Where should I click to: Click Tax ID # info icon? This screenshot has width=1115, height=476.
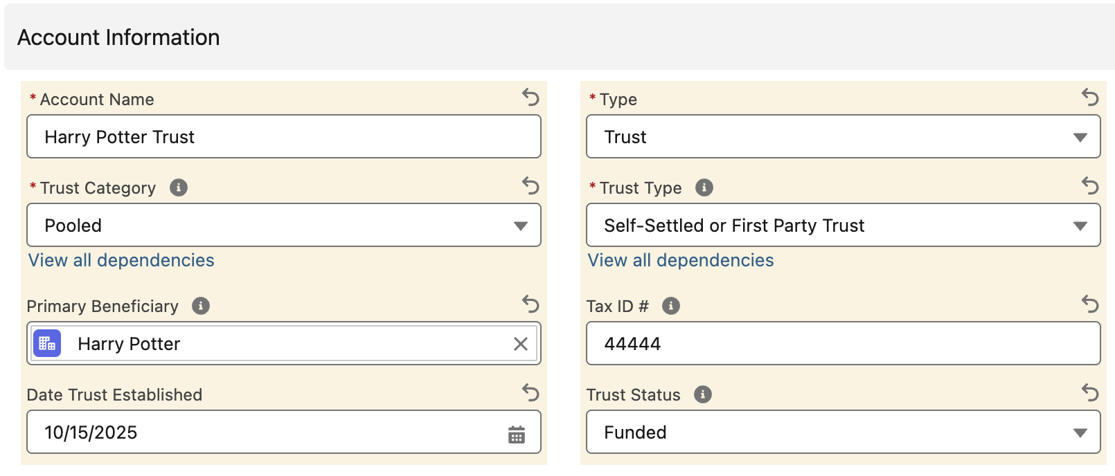tap(670, 306)
